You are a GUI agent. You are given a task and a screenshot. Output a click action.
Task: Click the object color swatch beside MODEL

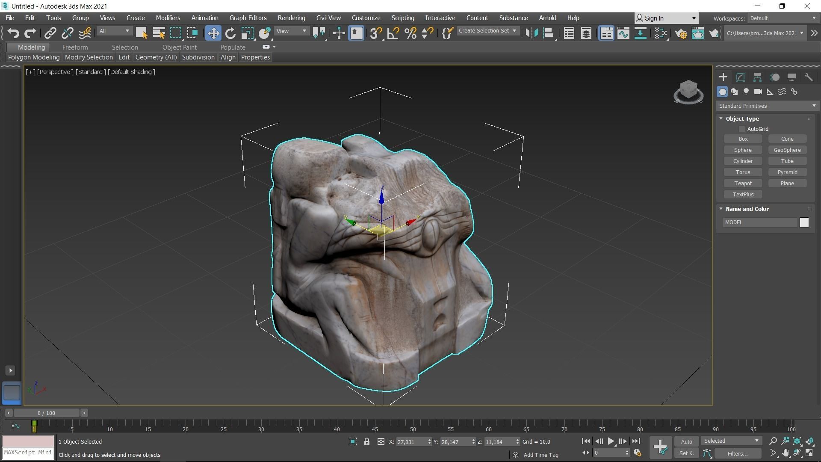(804, 222)
